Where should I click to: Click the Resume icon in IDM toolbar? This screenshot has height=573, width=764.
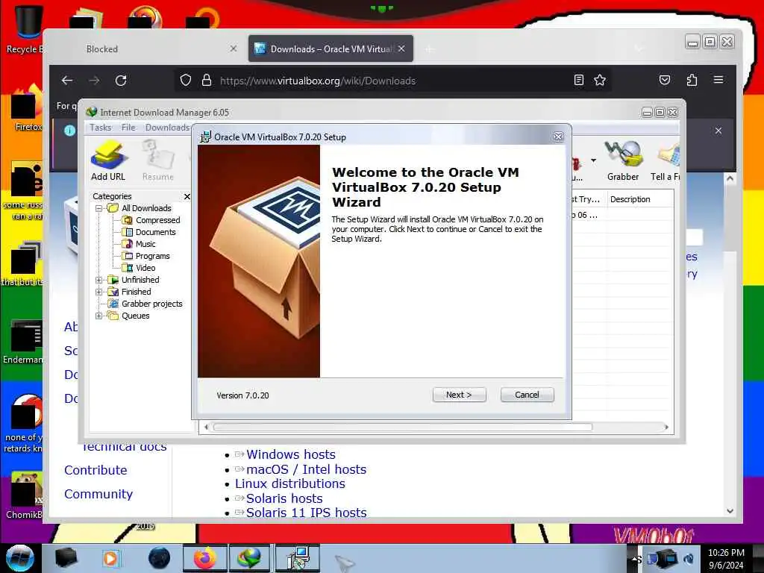(157, 161)
